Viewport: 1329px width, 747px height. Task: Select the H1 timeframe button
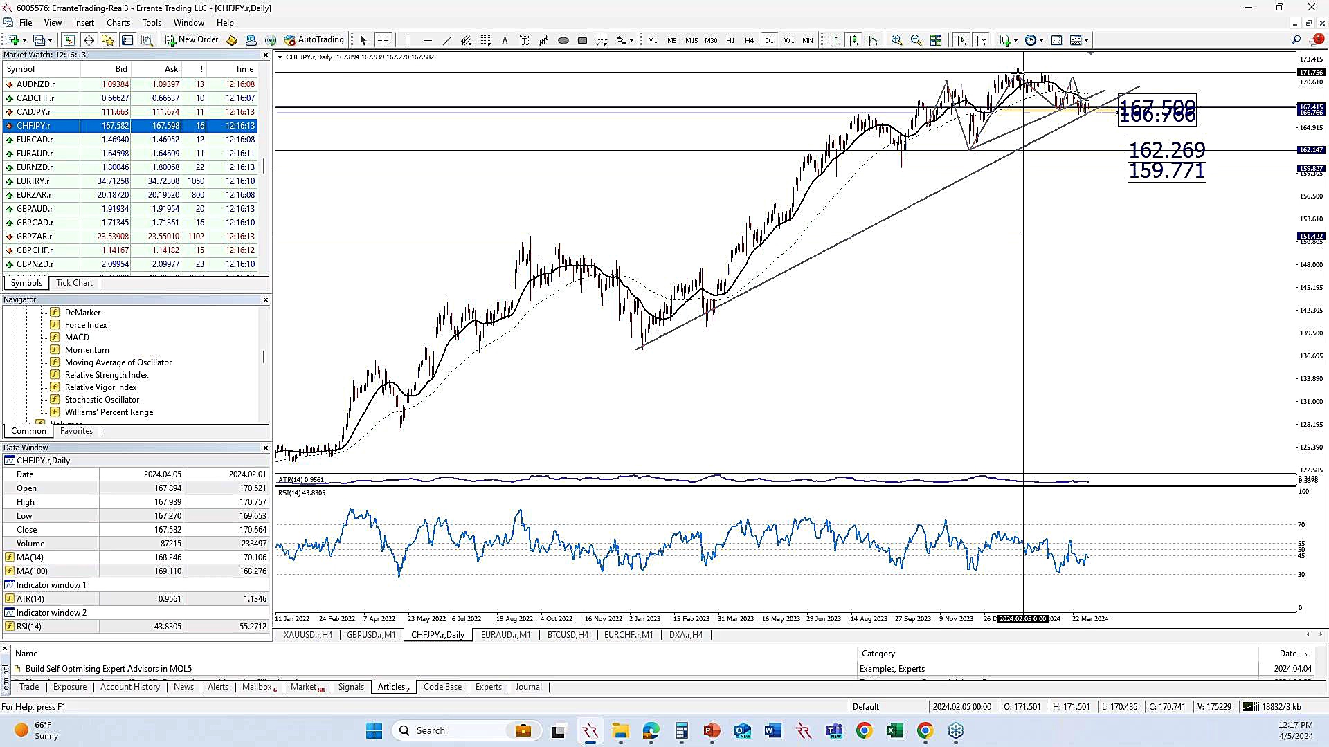click(x=730, y=40)
